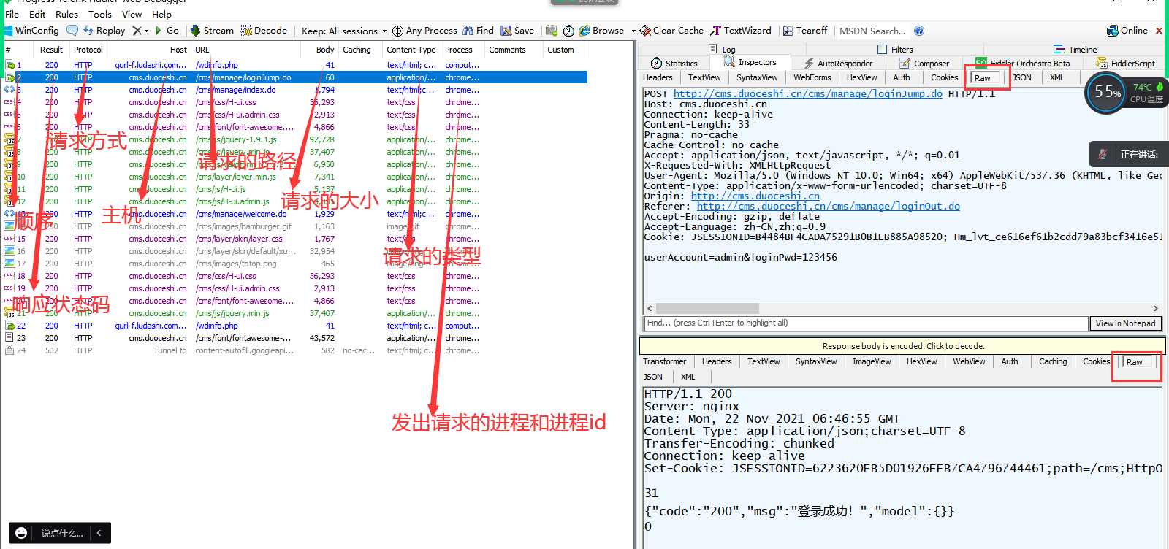
Task: Click the horizontal scrollbar right arrow
Action: click(x=1155, y=308)
